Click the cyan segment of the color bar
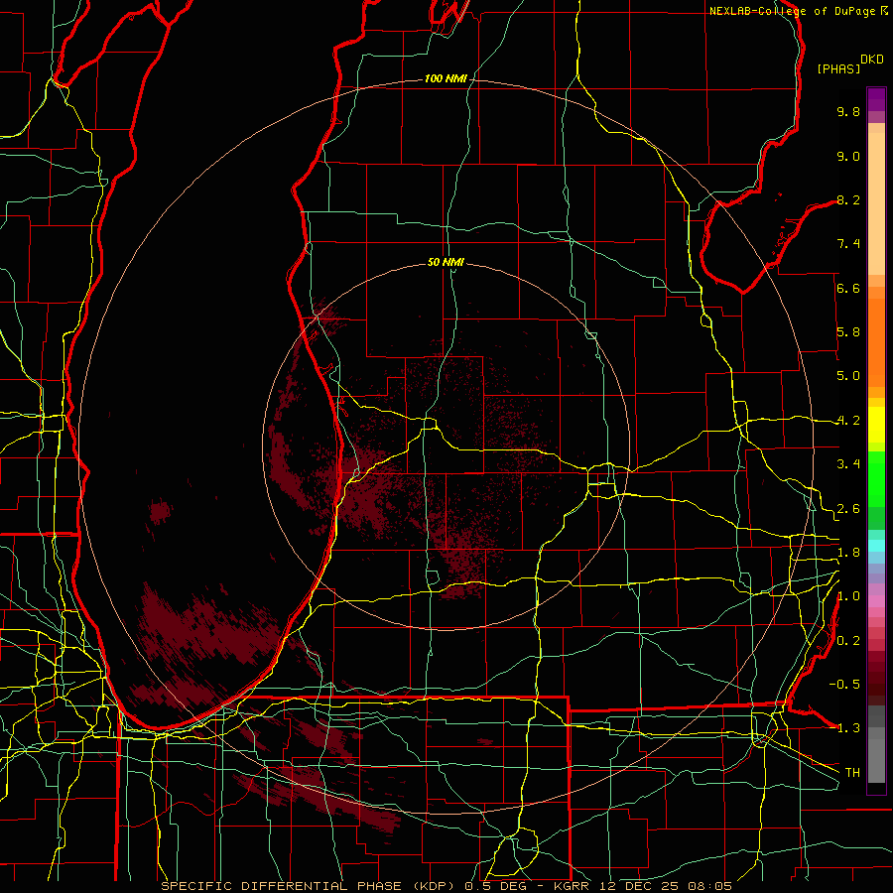 876,546
